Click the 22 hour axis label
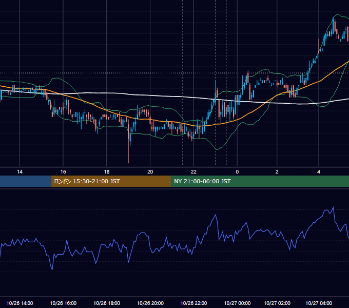This screenshot has width=349, height=308. click(x=193, y=171)
